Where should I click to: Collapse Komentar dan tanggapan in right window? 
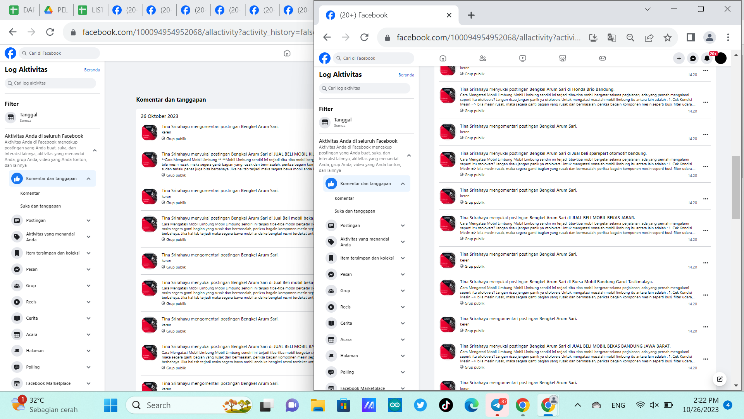(403, 184)
